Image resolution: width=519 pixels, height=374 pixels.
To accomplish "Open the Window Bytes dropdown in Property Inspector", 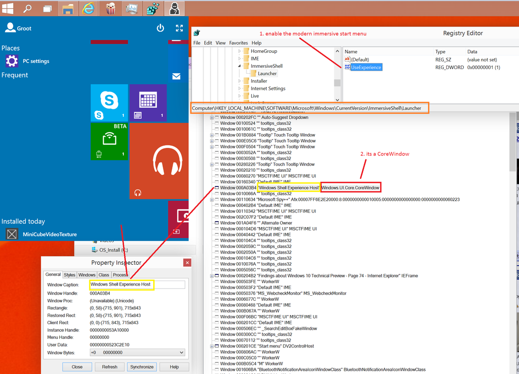I will [182, 353].
